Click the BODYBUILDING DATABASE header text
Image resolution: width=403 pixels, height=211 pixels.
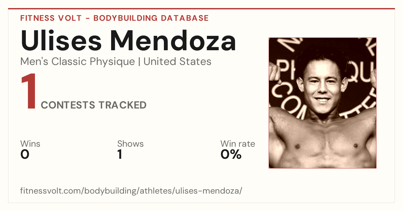point(151,18)
